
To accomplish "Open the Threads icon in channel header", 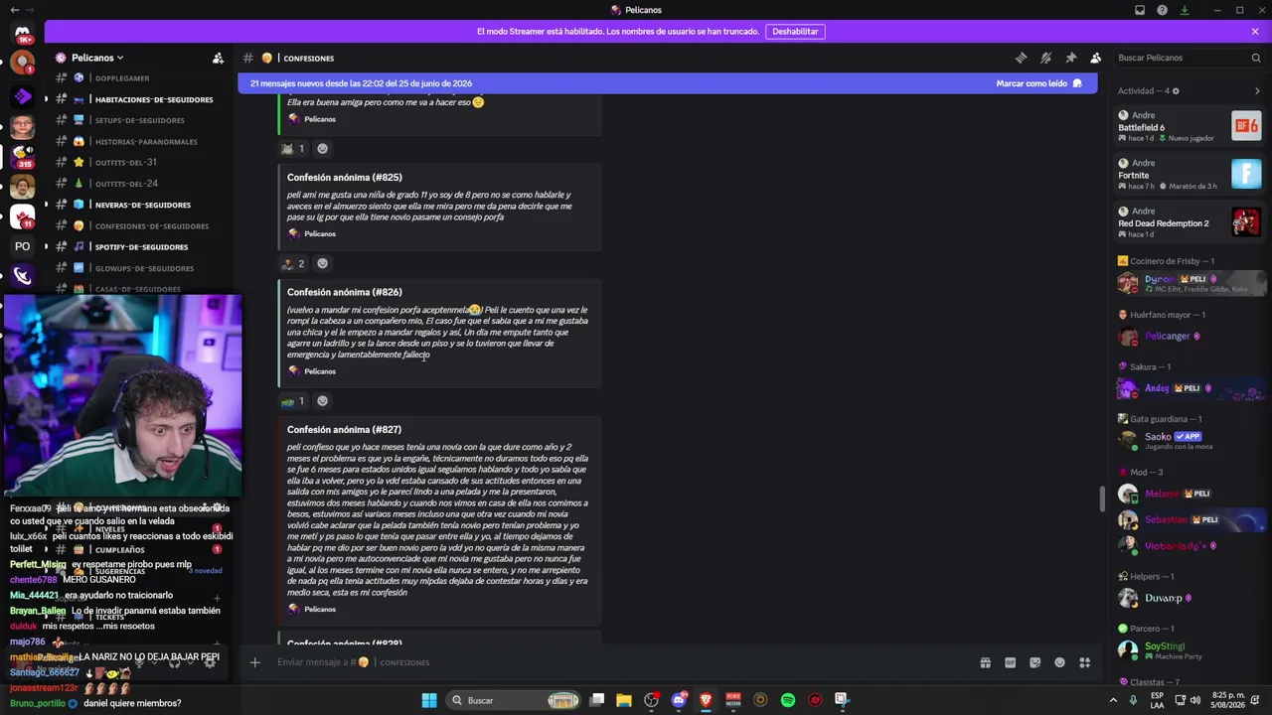I will coord(1021,58).
